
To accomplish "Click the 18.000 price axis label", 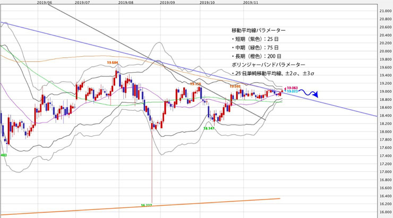I will click(x=386, y=132).
